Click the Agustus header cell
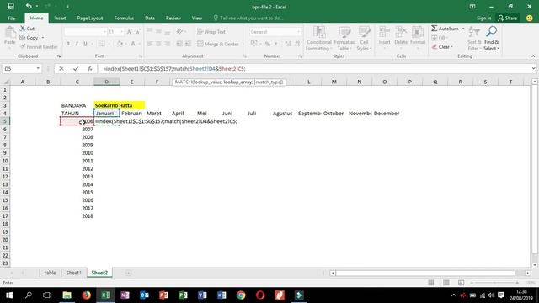539x303 pixels. tap(283, 114)
